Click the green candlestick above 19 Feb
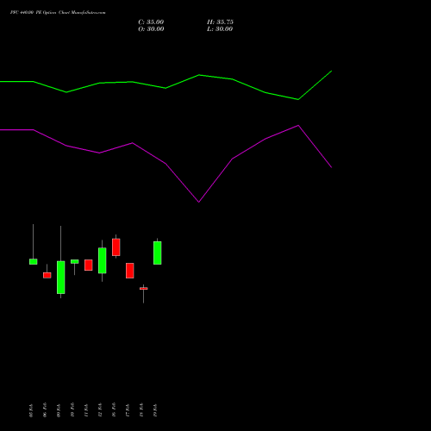The height and width of the screenshot is (431, 431). point(157,253)
